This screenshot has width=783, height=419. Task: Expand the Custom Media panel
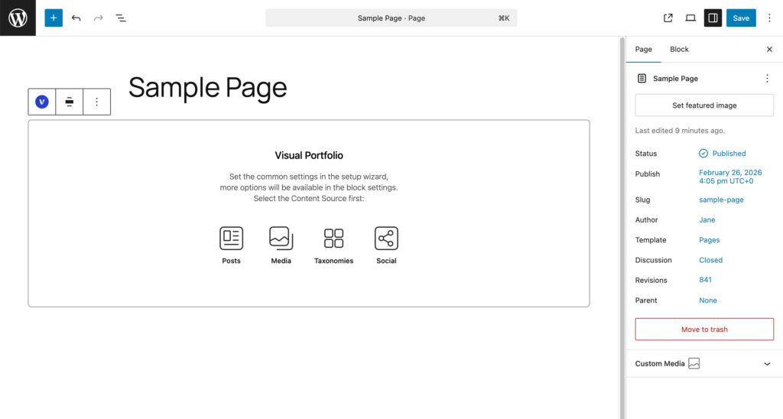point(767,364)
